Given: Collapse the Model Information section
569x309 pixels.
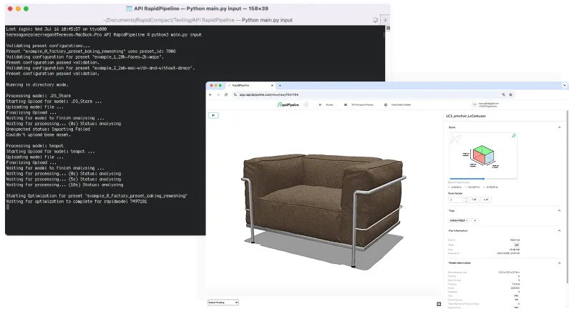Looking at the screenshot, I should [x=560, y=263].
